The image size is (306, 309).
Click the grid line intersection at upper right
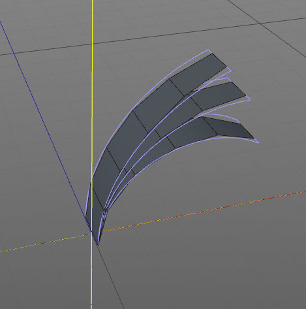pos(260,23)
